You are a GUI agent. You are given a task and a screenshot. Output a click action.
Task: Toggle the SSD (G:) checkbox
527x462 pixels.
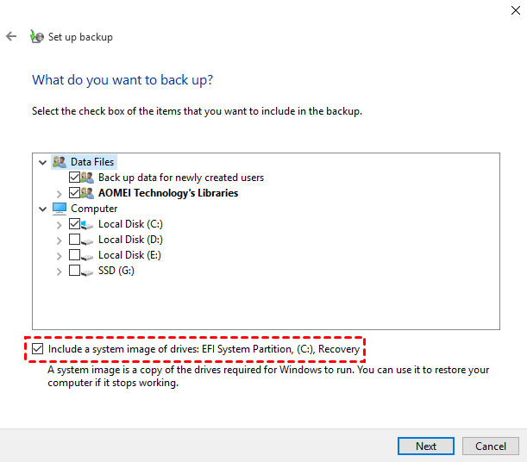click(74, 271)
